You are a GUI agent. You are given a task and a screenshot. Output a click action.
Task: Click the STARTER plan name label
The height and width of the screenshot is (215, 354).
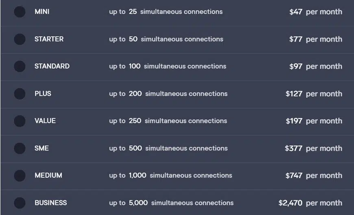point(49,39)
